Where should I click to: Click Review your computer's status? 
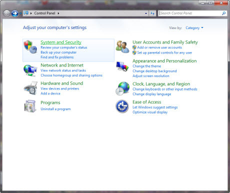tap(64, 47)
